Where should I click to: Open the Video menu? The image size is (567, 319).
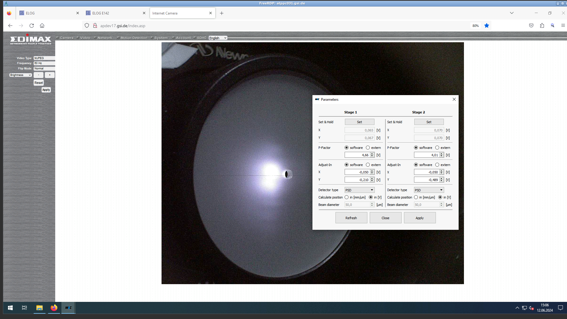coord(85,38)
